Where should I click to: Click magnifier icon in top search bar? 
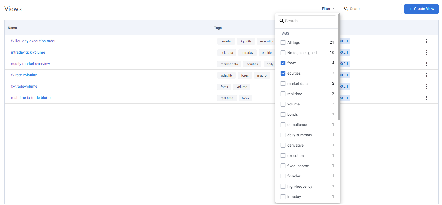click(x=346, y=9)
